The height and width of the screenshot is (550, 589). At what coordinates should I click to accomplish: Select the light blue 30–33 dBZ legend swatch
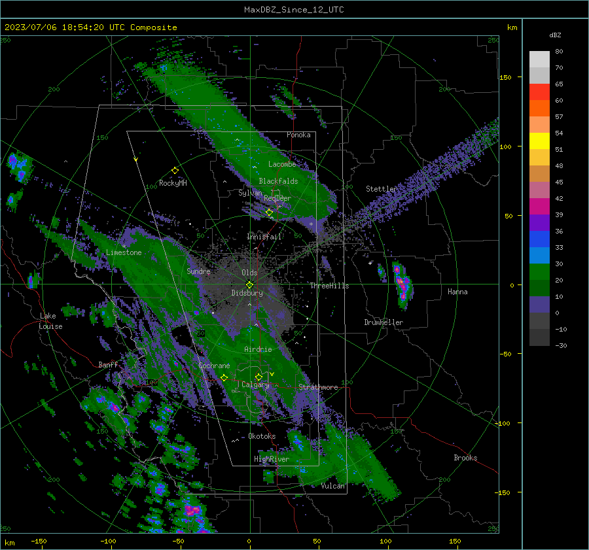click(539, 255)
